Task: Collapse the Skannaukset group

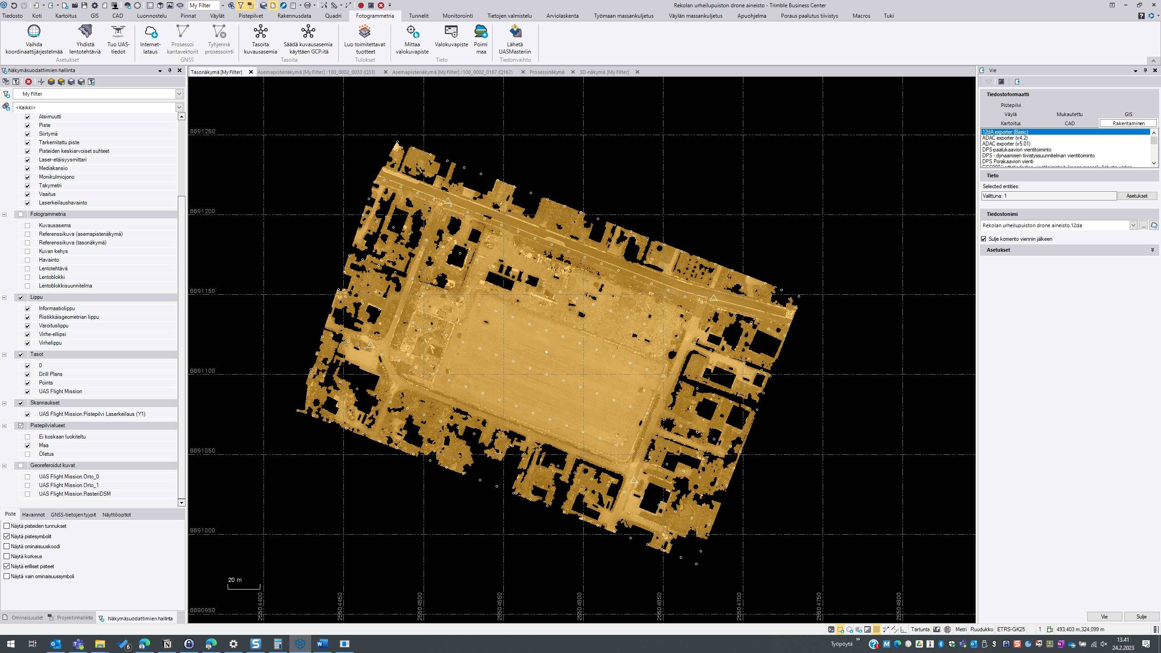Action: coord(5,403)
